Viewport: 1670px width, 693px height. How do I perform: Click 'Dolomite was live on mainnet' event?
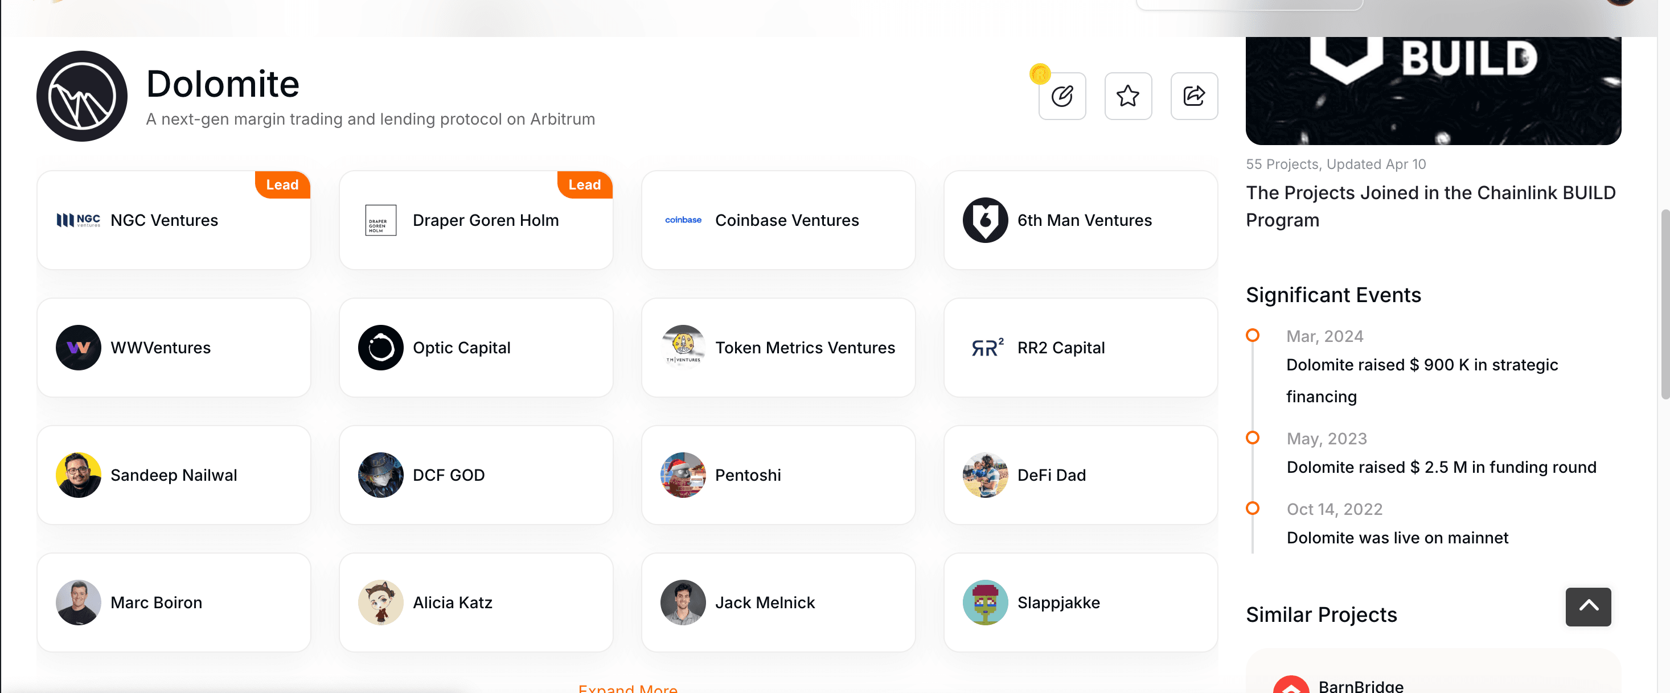1397,538
